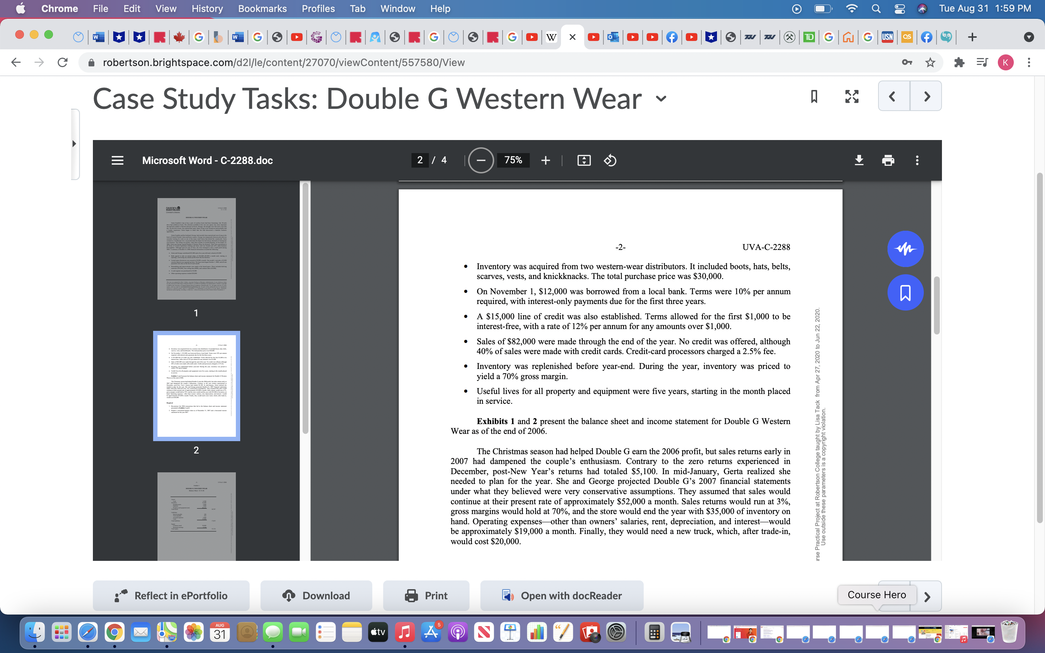This screenshot has width=1045, height=653.
Task: Go to next topic with top right arrow
Action: 926,96
